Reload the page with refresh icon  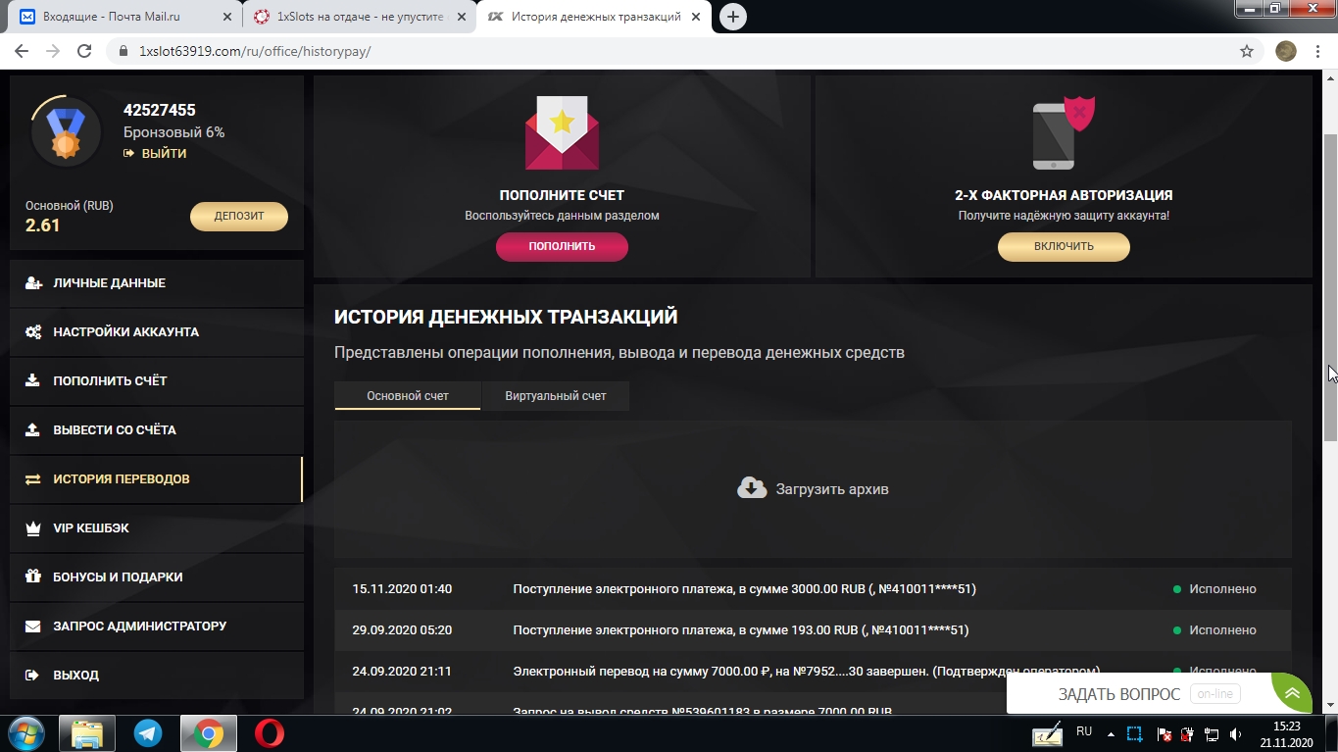[x=84, y=51]
